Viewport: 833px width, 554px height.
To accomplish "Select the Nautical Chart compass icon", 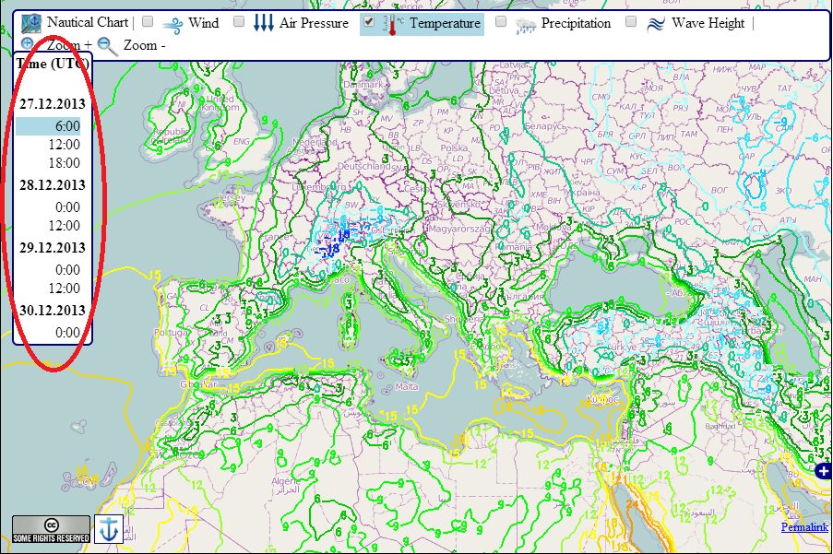I will click(32, 22).
